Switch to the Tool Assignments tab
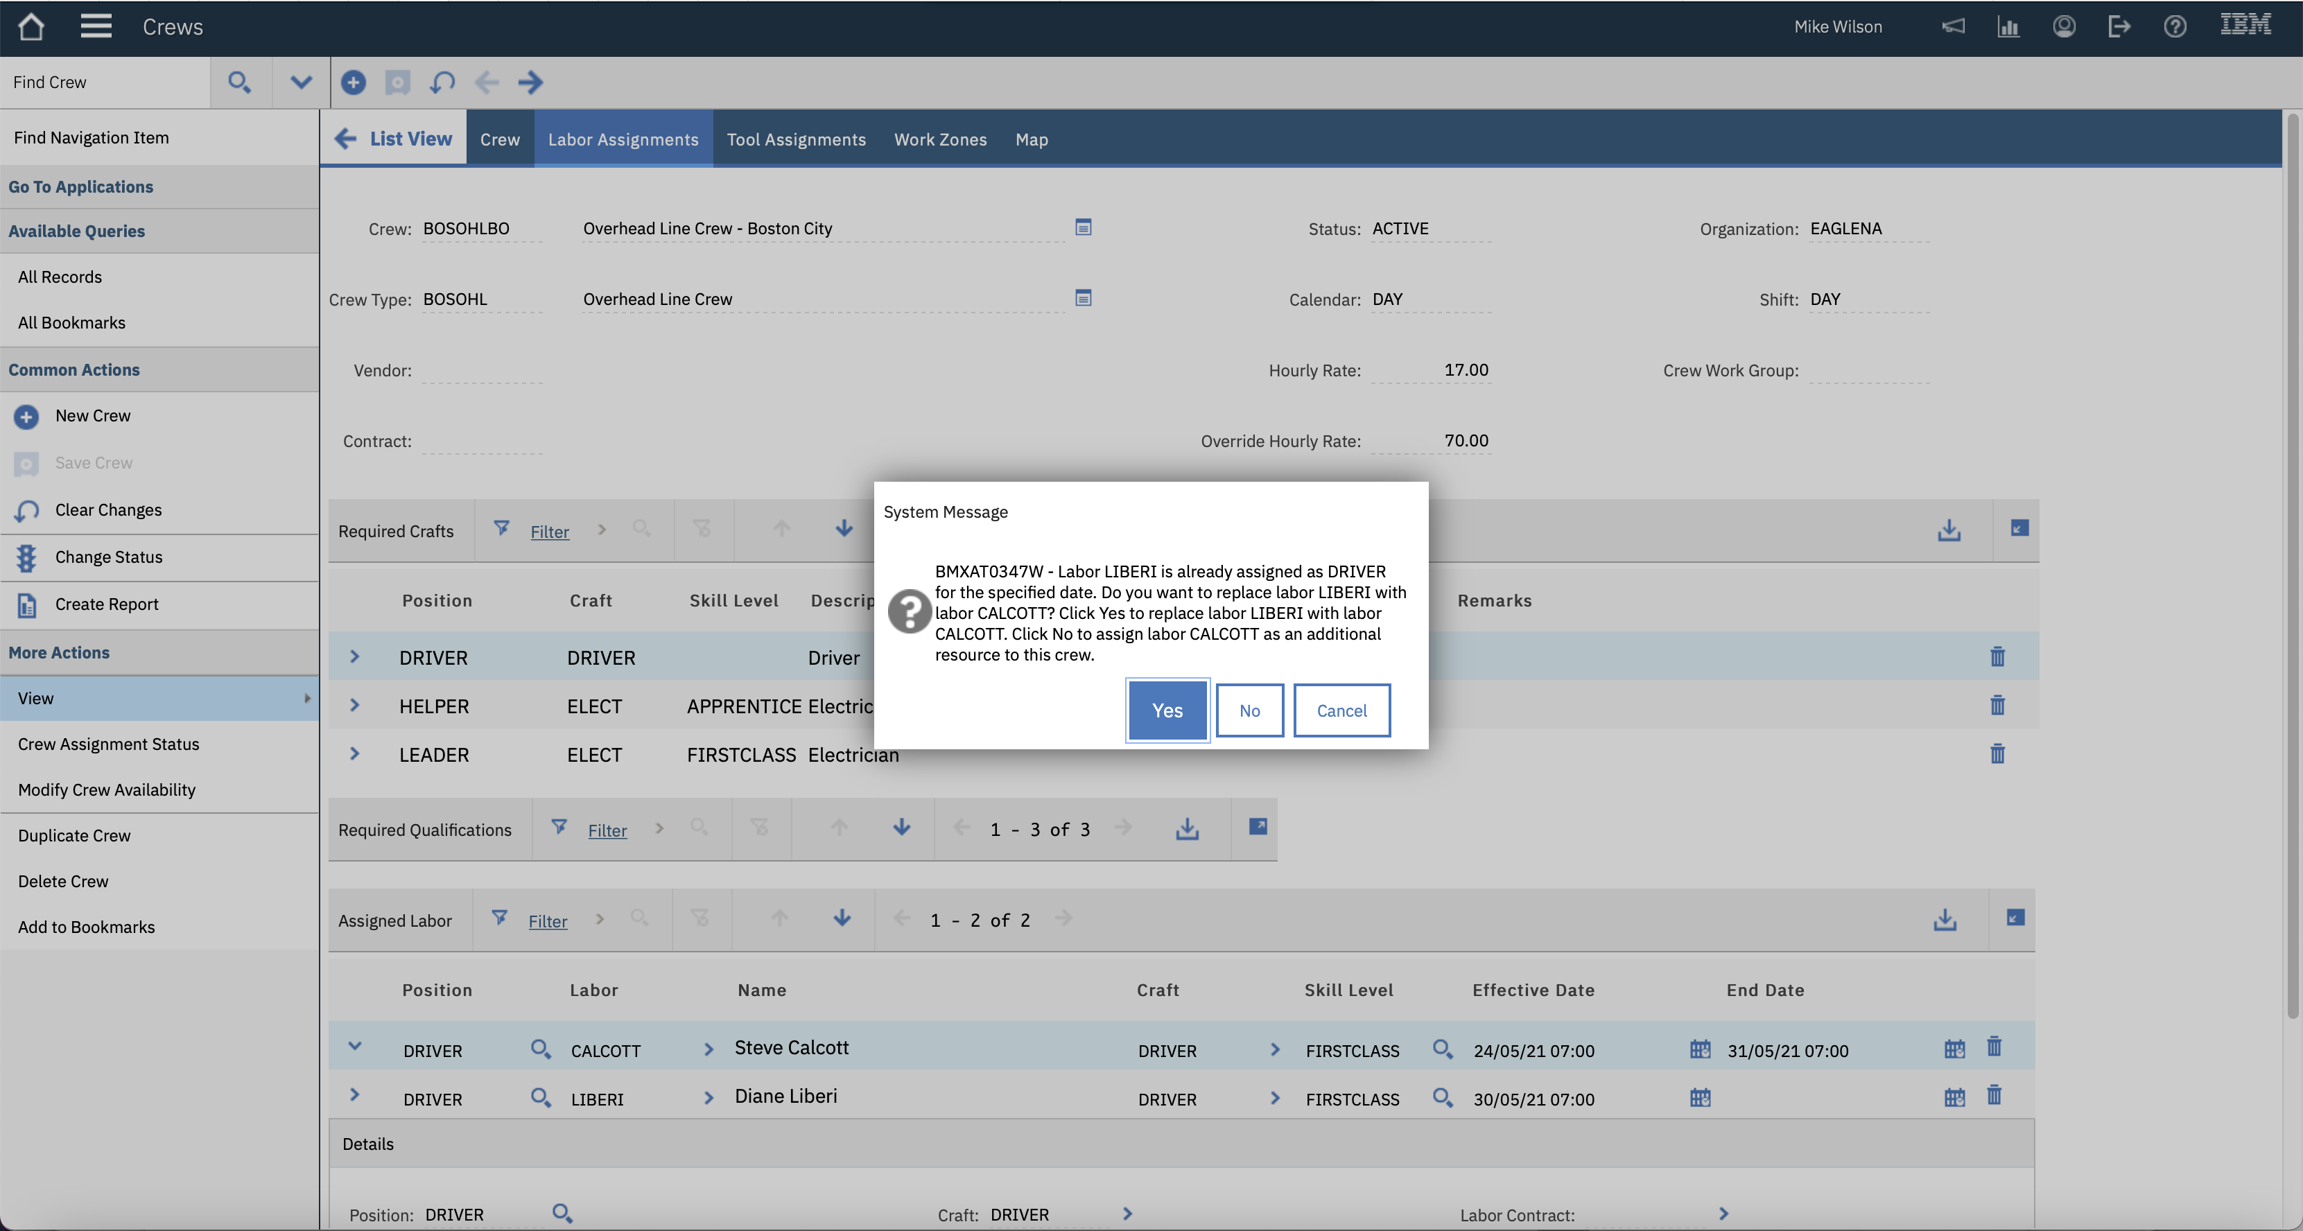This screenshot has width=2303, height=1231. click(796, 139)
